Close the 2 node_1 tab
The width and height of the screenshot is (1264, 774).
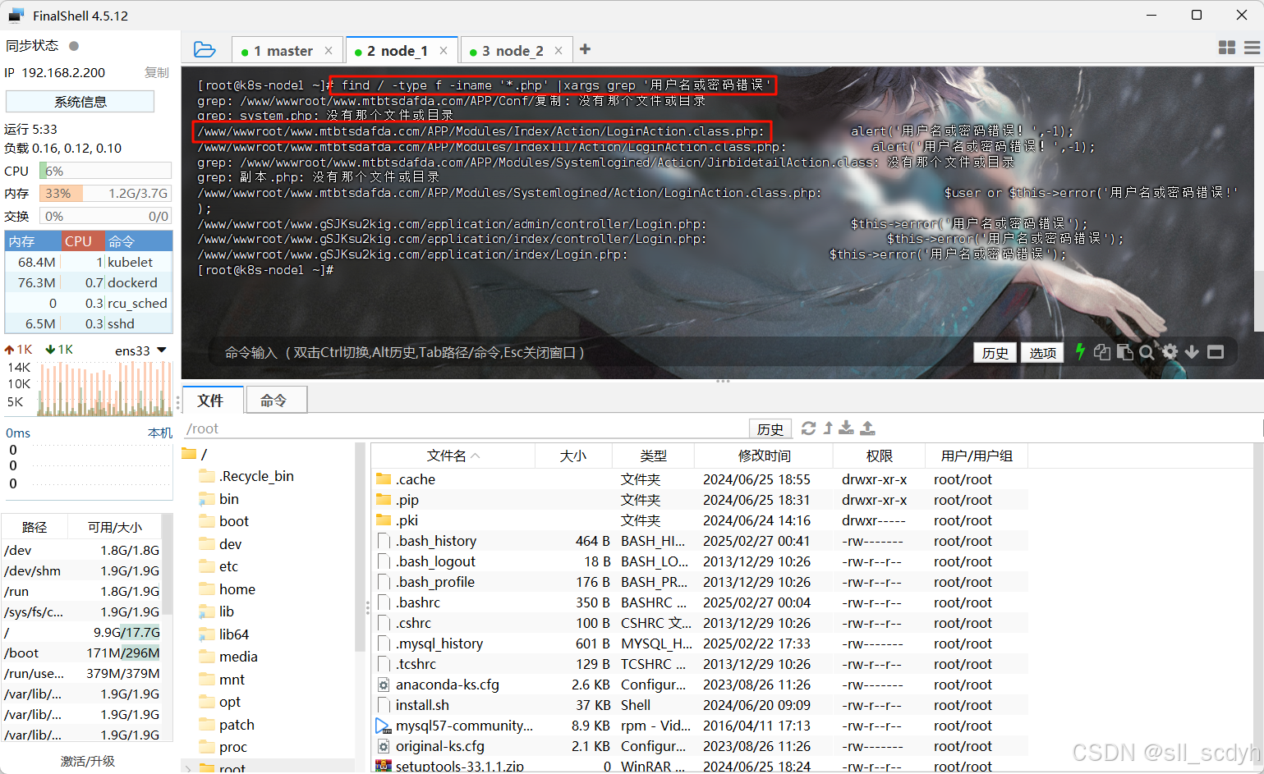pos(444,50)
